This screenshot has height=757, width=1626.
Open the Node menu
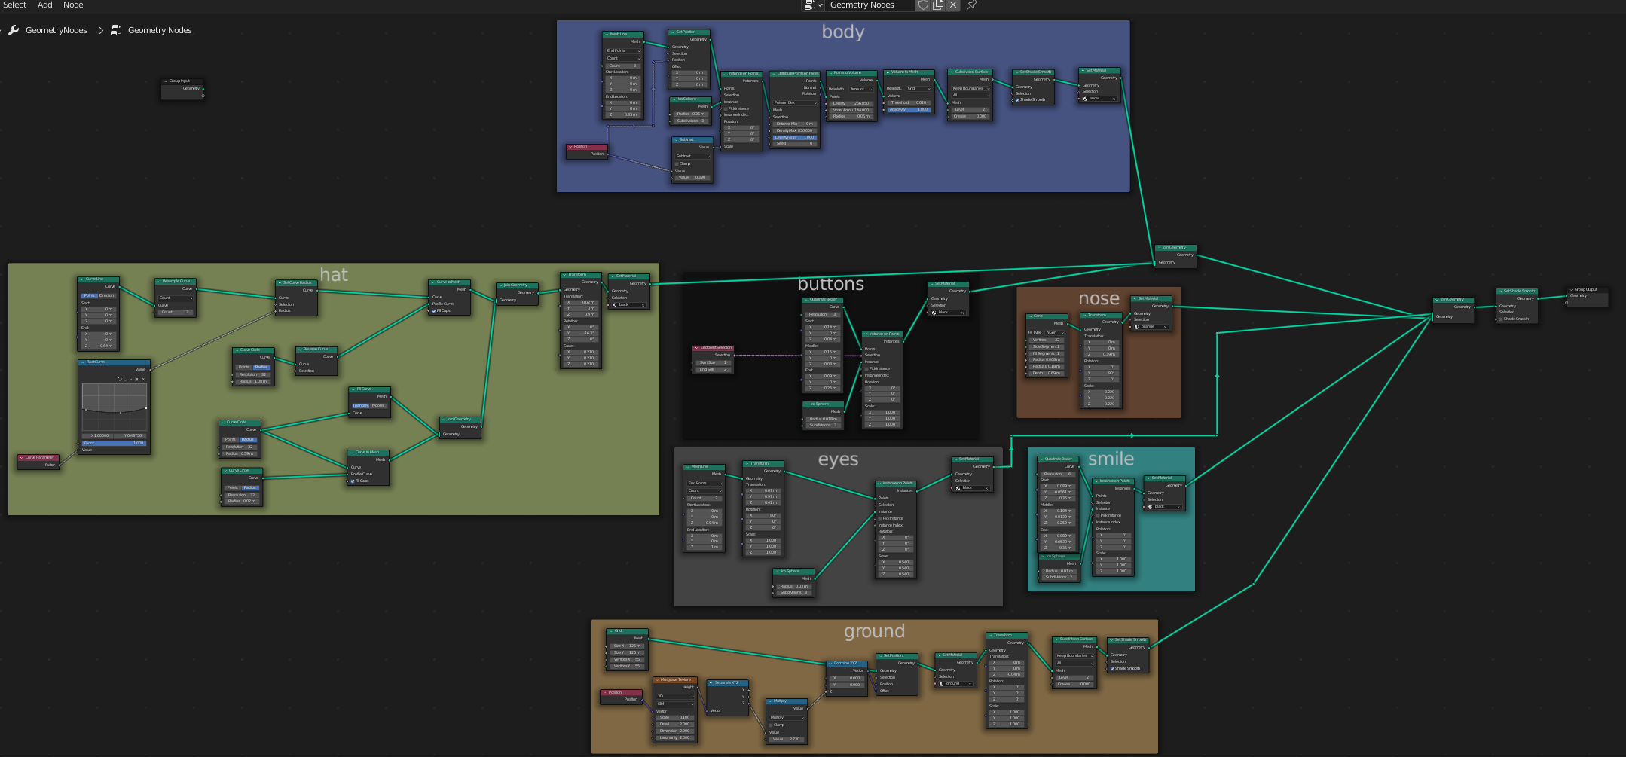[73, 5]
